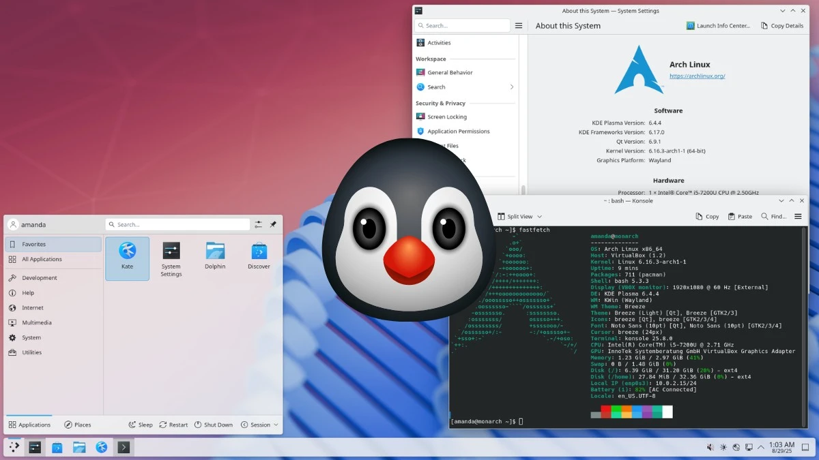
Task: Pin the application launcher open
Action: 272,224
